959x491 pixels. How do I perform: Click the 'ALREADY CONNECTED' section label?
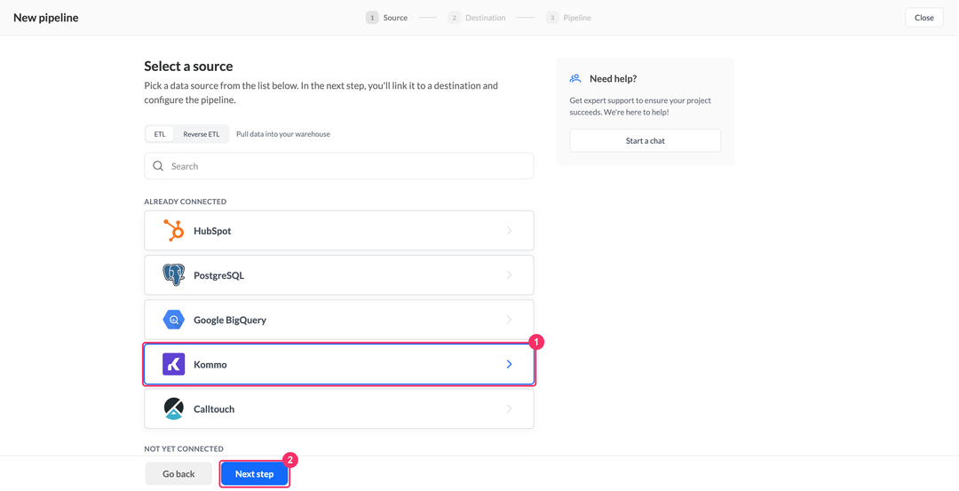(x=186, y=202)
